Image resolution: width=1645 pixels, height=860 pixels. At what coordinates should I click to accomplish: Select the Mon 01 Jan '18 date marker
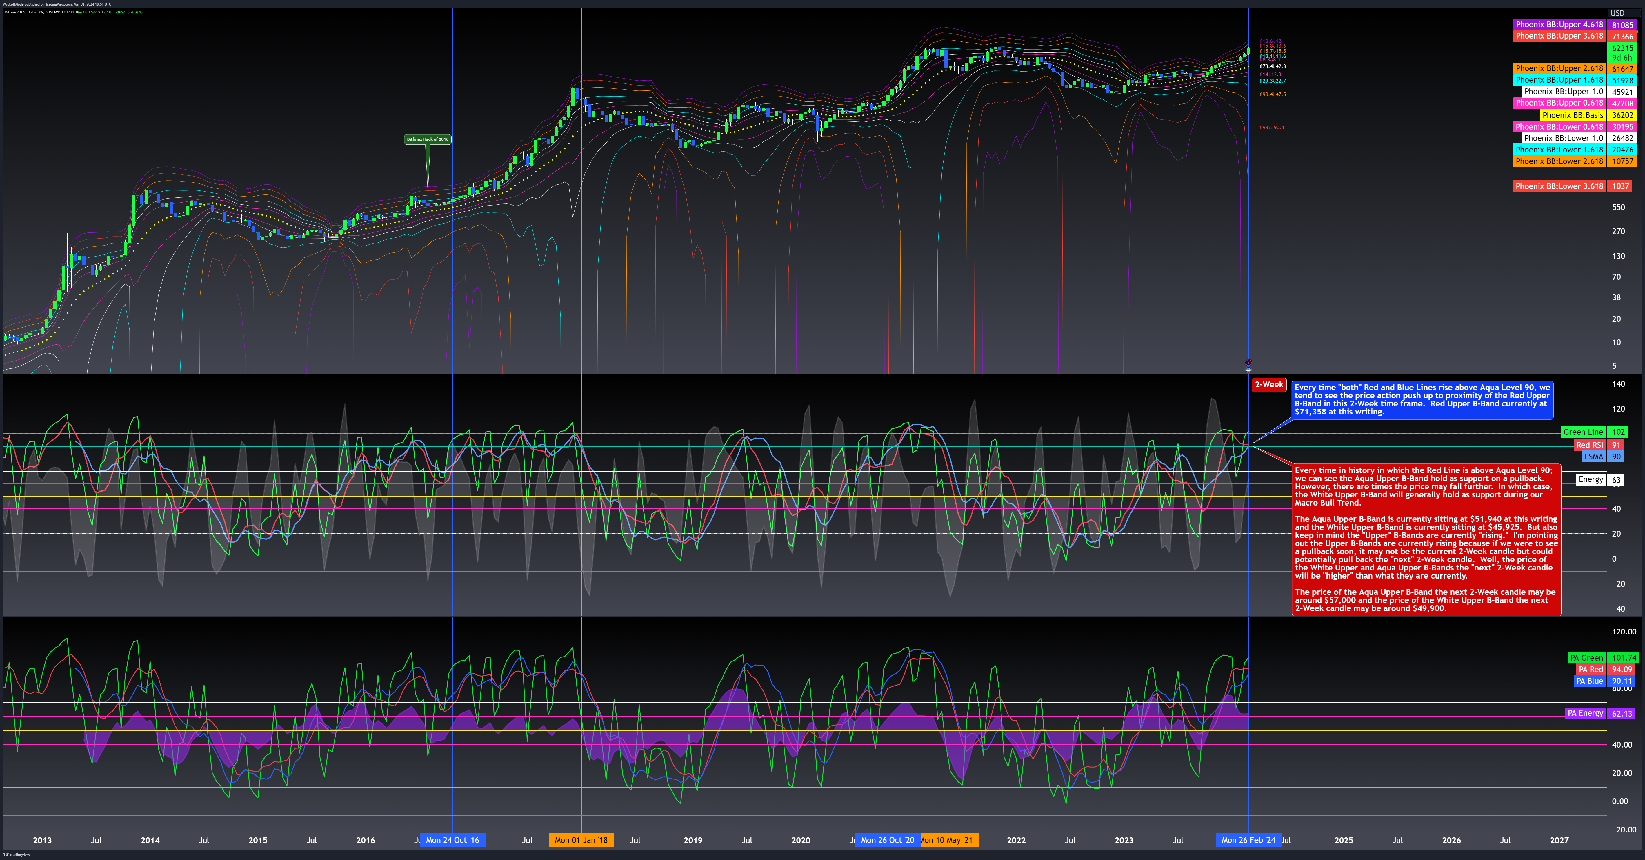(x=581, y=840)
